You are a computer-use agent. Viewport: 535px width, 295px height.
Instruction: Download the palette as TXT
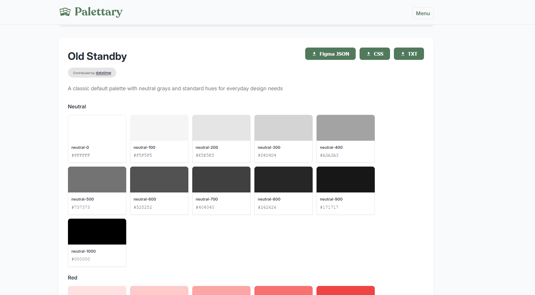pyautogui.click(x=408, y=54)
